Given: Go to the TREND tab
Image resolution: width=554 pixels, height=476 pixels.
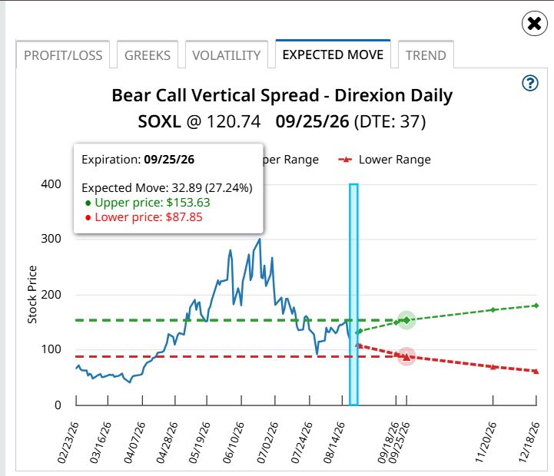Looking at the screenshot, I should click(426, 55).
